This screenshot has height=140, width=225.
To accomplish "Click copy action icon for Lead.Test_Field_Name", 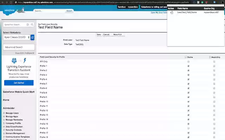I will pos(172,13).
